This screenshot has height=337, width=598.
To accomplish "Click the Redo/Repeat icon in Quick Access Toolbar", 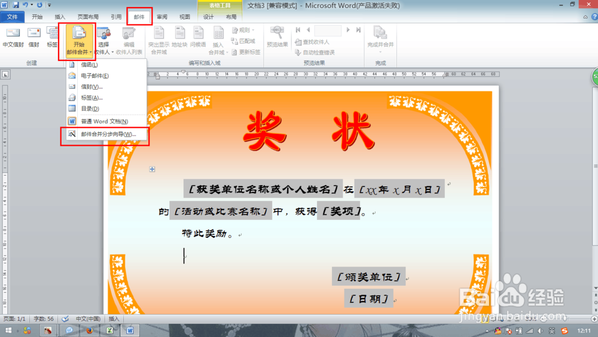I will click(x=39, y=5).
